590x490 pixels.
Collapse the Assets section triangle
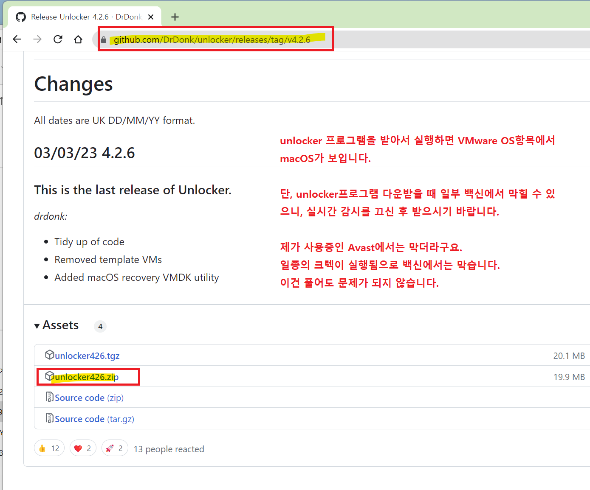[37, 326]
